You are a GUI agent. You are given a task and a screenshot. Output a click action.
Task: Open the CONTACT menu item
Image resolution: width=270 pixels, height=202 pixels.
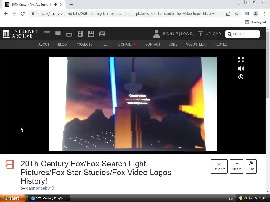(x=153, y=44)
